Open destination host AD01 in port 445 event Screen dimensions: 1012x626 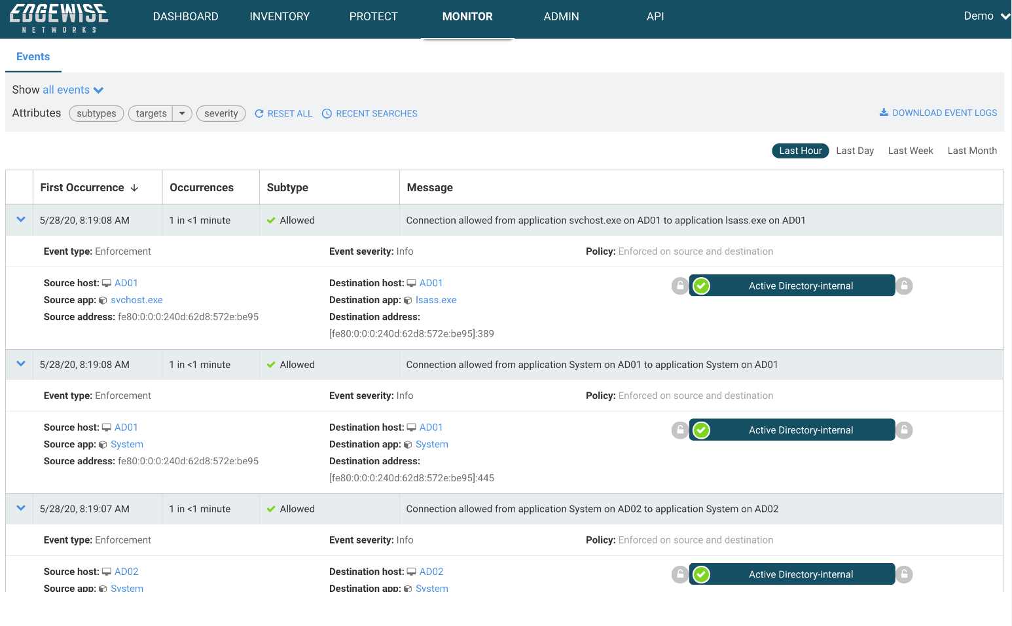[431, 428]
